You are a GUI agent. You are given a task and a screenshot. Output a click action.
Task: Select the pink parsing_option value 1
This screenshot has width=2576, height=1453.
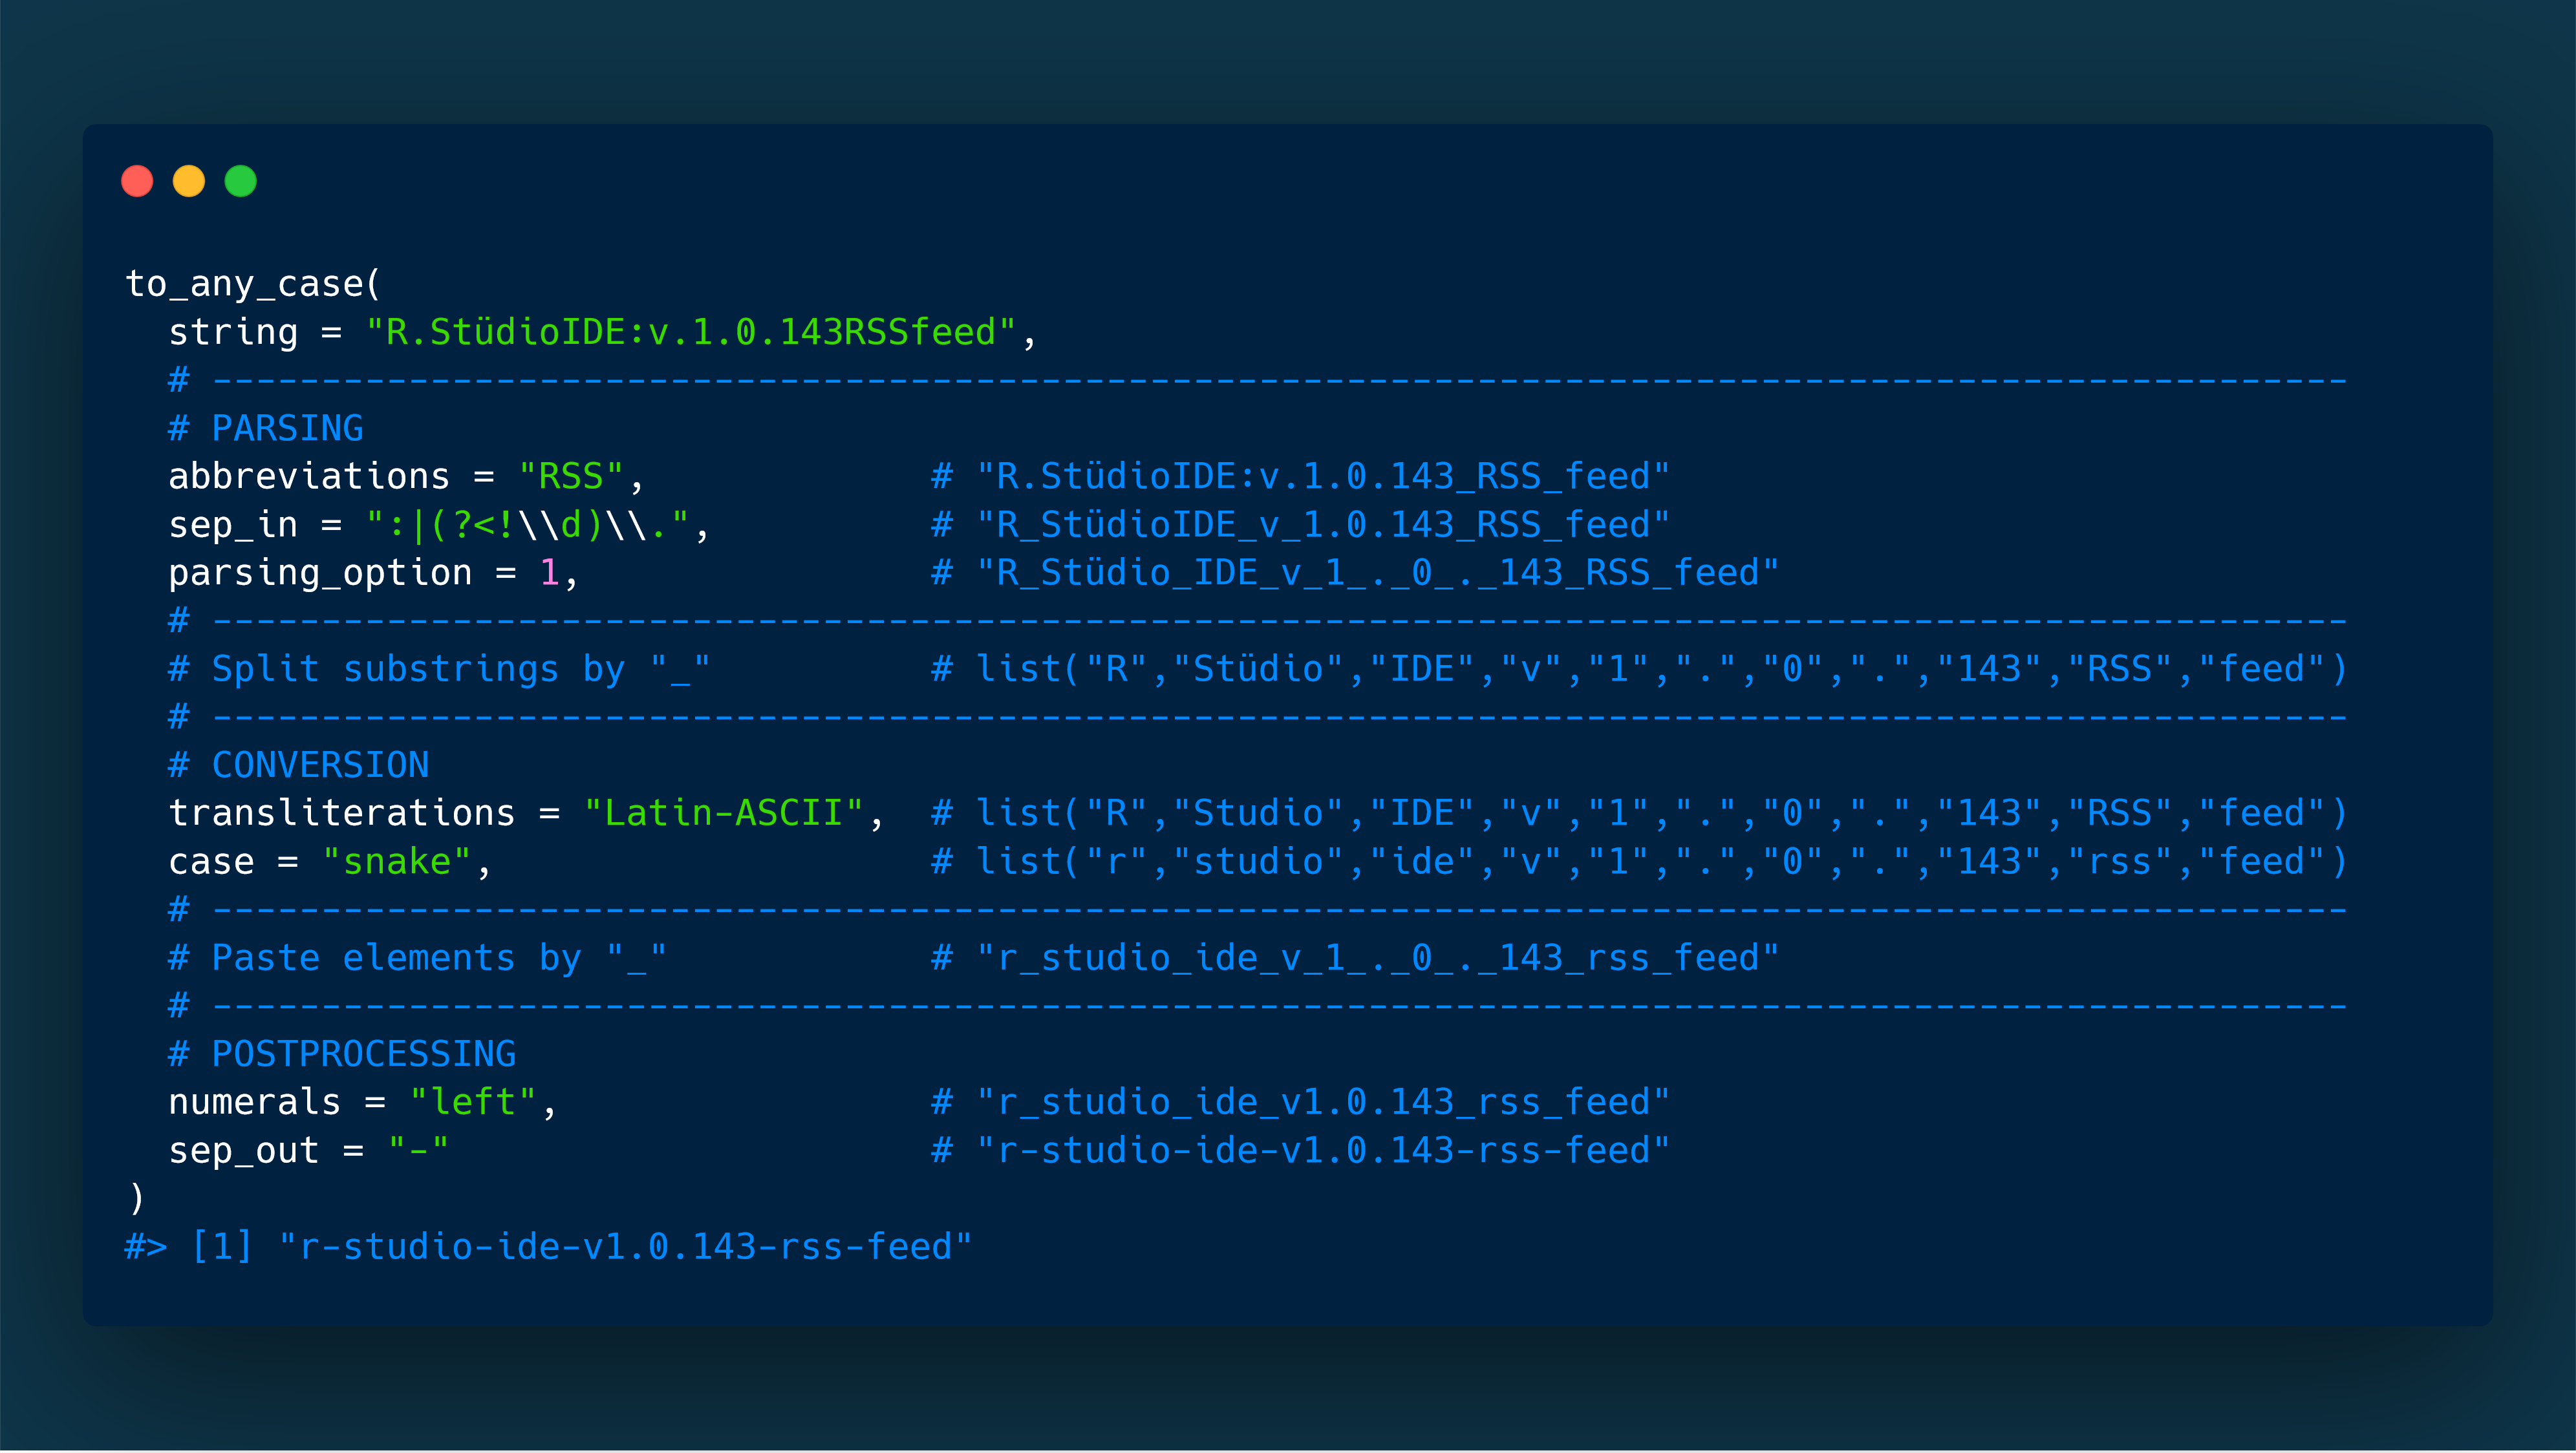549,571
